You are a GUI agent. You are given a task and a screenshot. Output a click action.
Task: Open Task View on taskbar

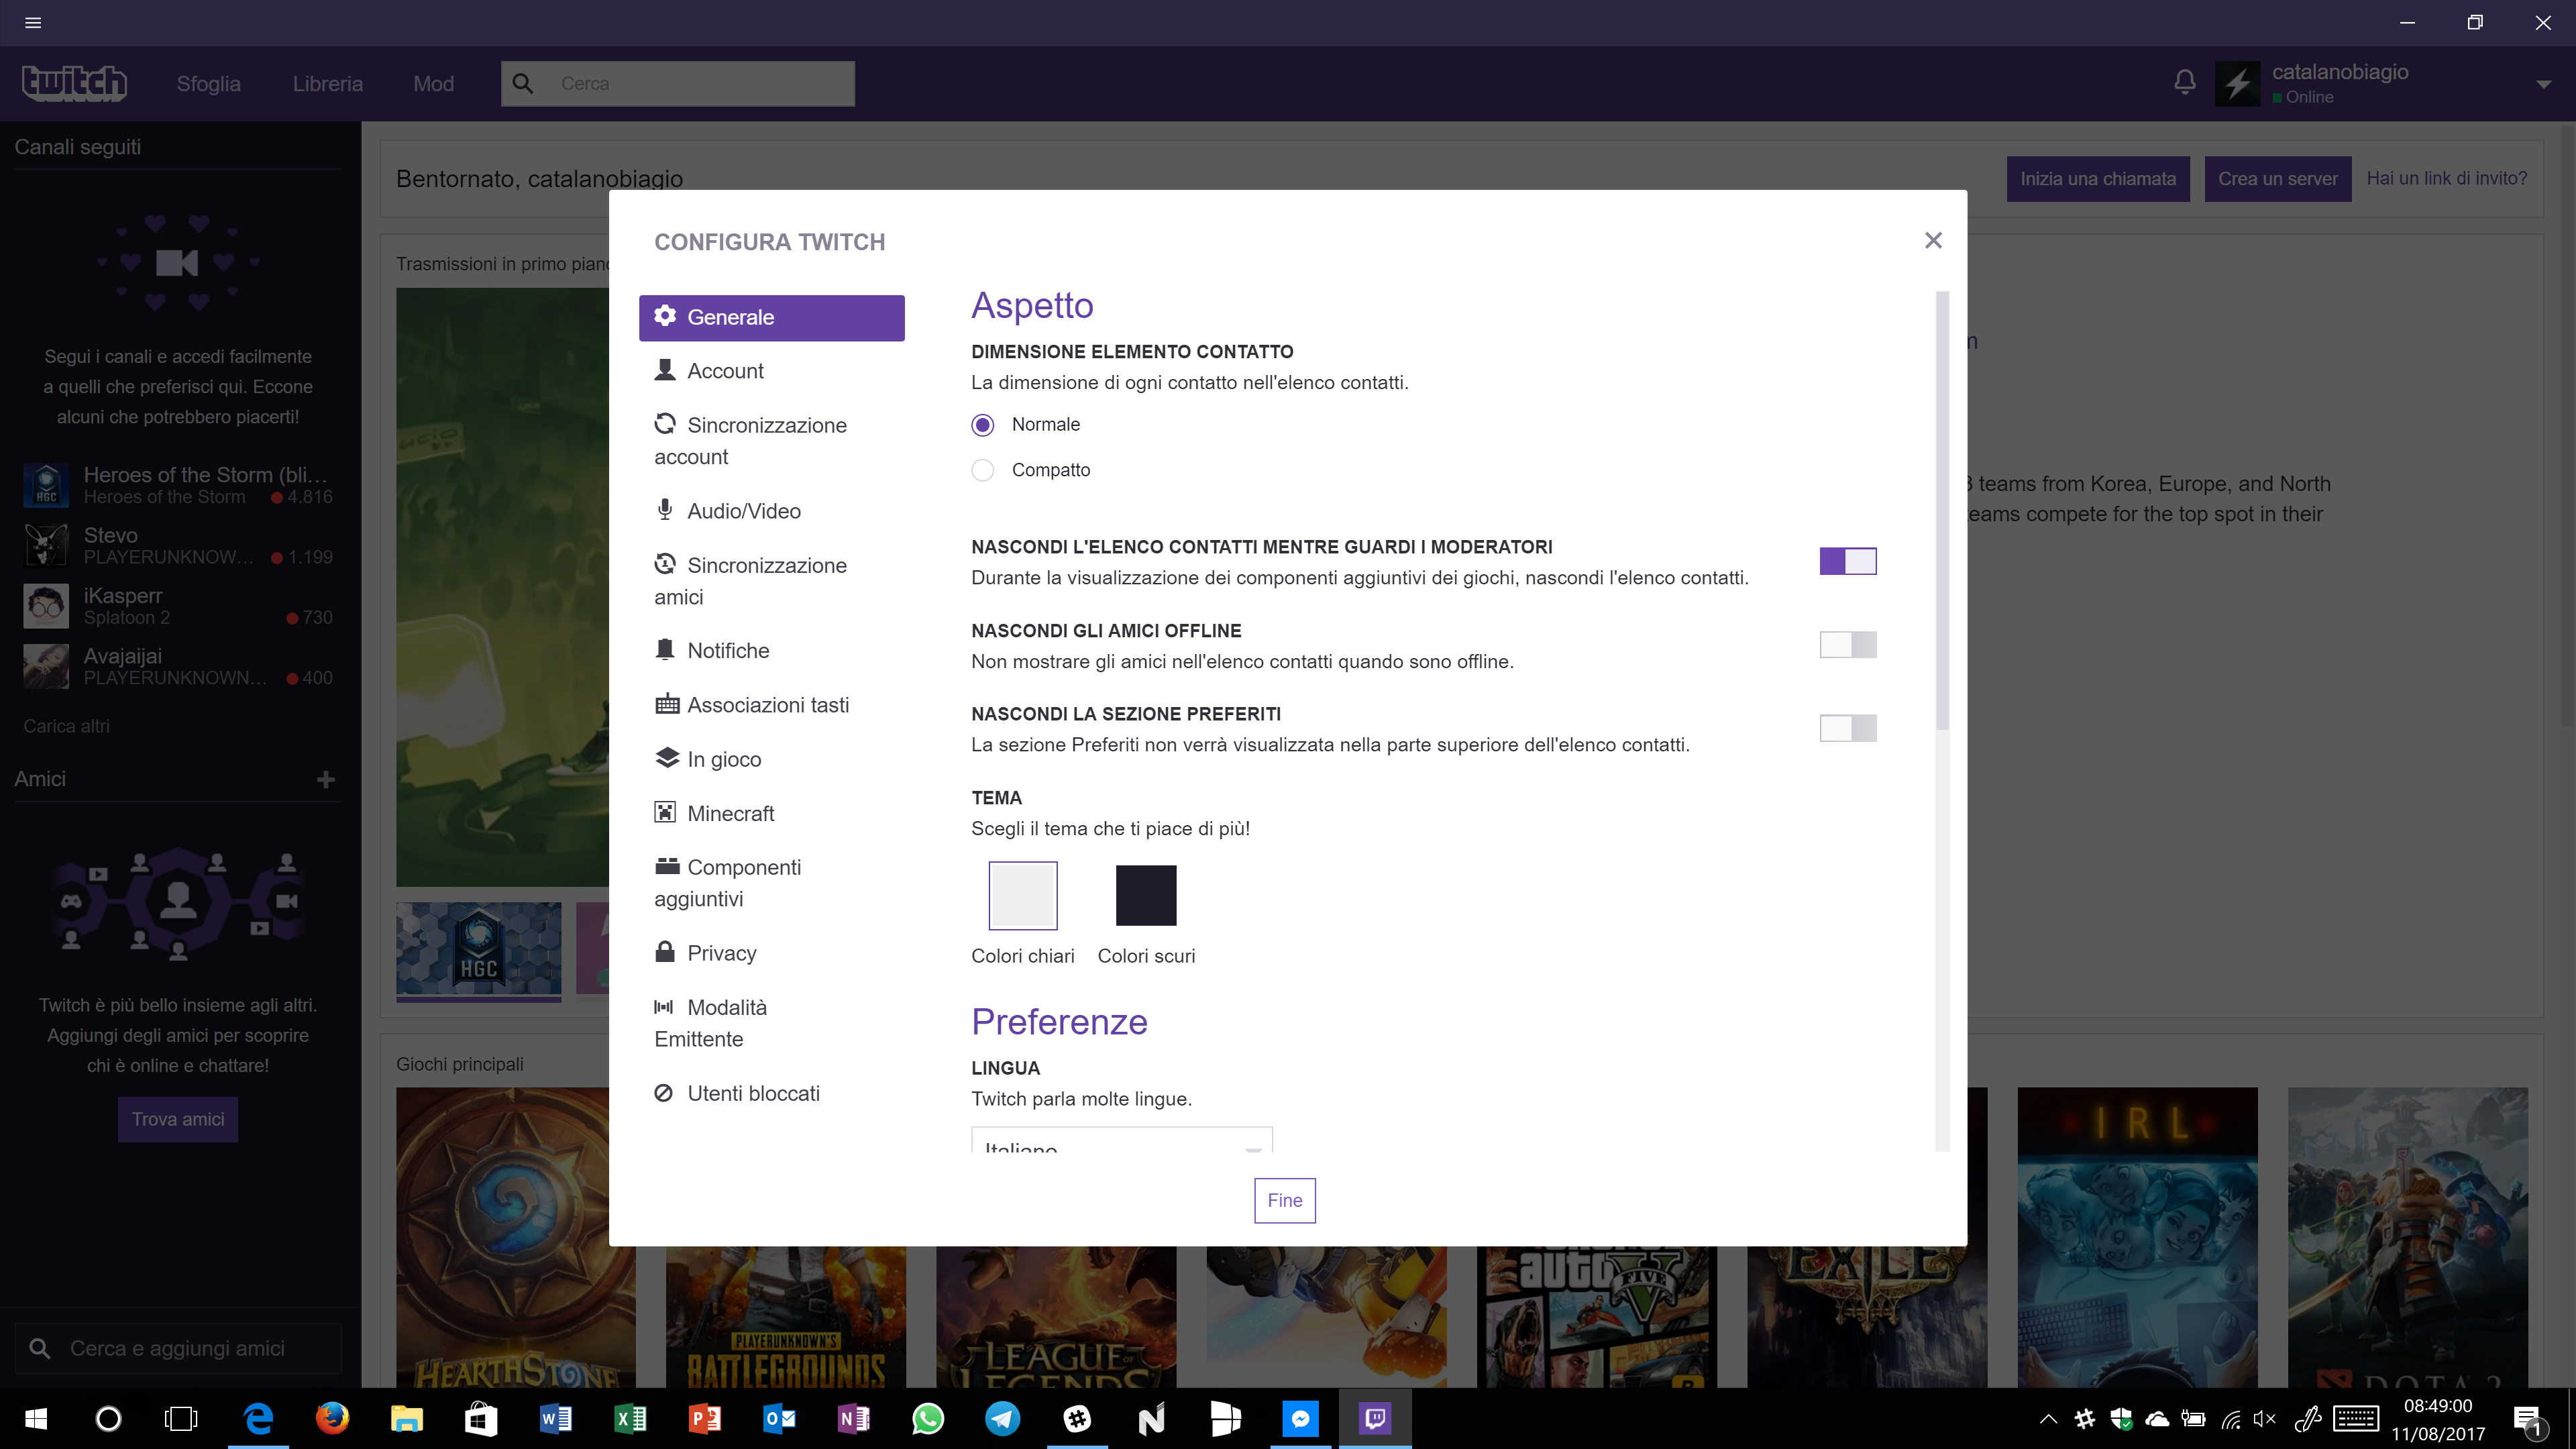[181, 1418]
